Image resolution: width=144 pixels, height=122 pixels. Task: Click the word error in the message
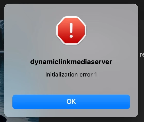(86, 75)
